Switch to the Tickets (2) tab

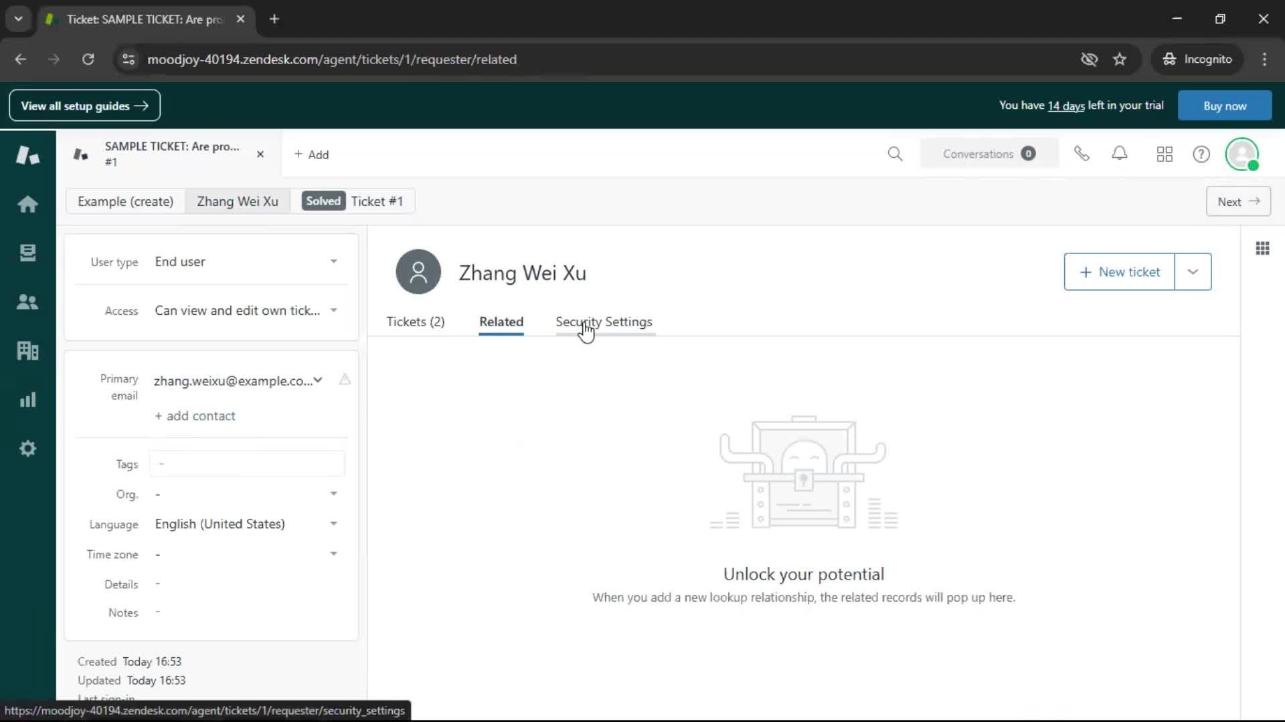(x=415, y=322)
